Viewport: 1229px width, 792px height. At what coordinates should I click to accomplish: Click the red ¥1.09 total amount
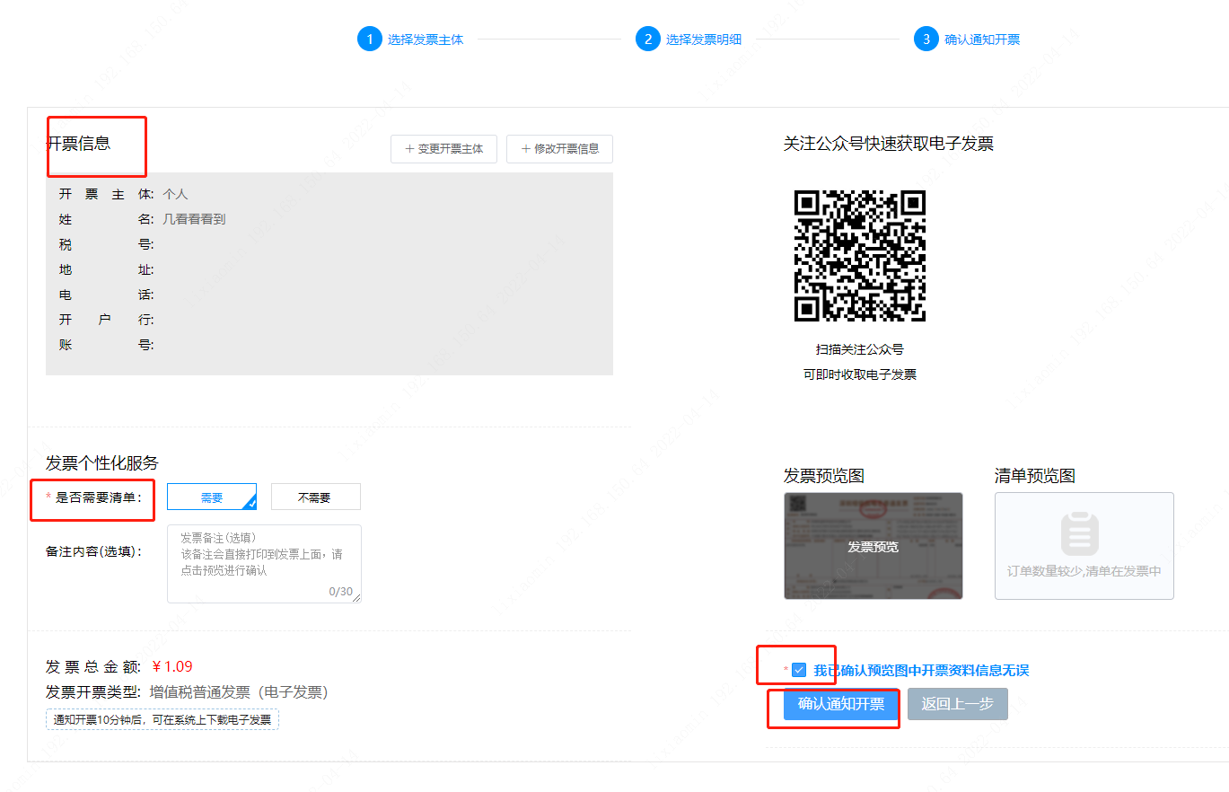coord(171,666)
